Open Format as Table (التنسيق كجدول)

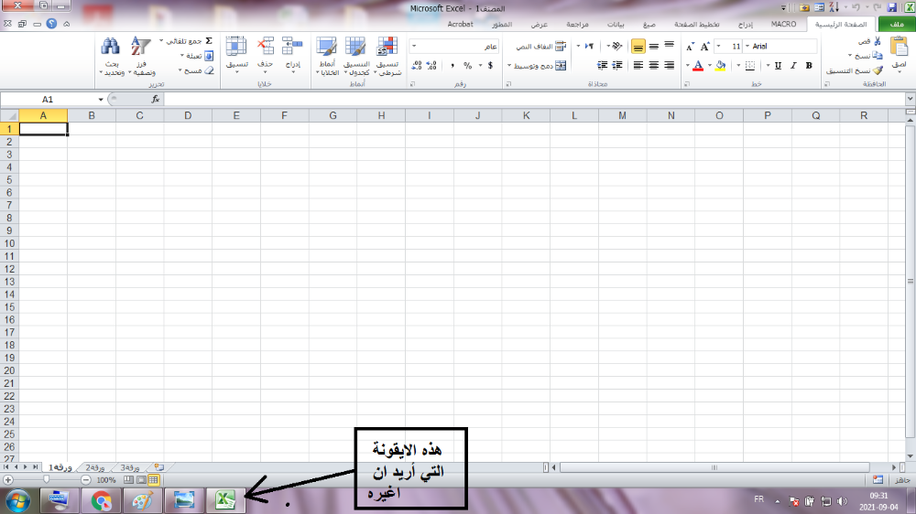pos(355,56)
